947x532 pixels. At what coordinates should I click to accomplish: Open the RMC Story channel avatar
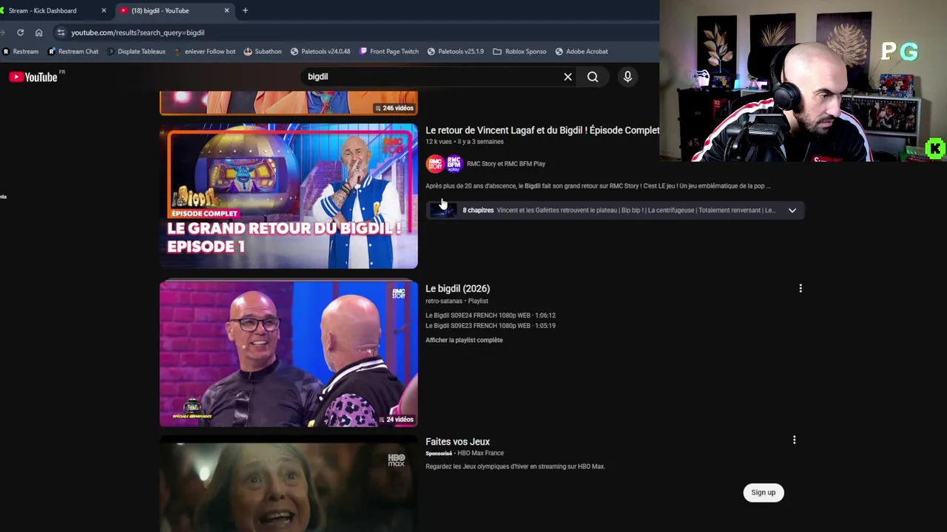435,163
